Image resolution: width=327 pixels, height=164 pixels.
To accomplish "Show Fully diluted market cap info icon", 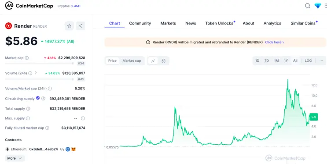I will [48, 128].
